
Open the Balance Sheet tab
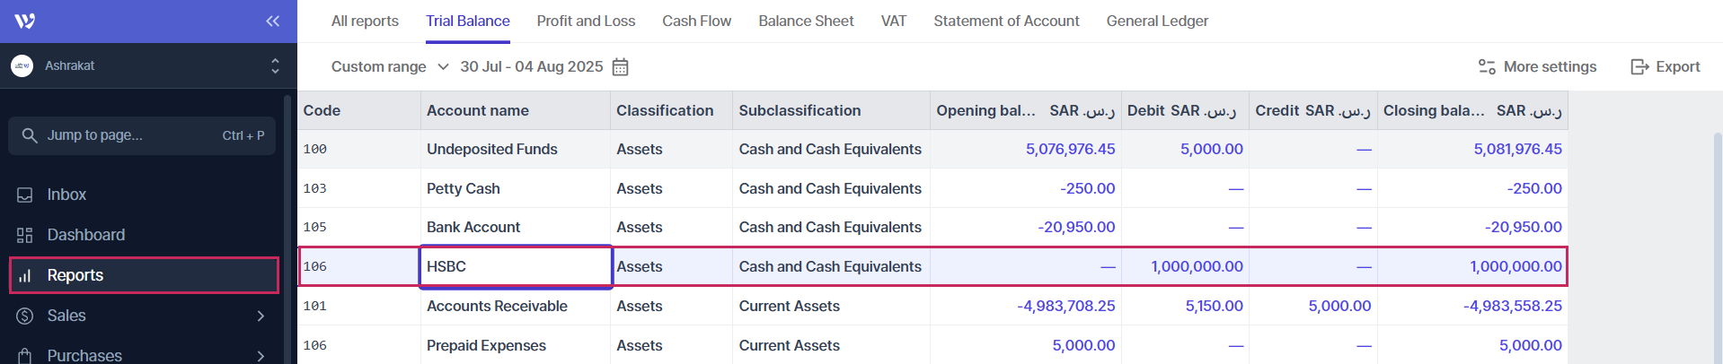(806, 21)
